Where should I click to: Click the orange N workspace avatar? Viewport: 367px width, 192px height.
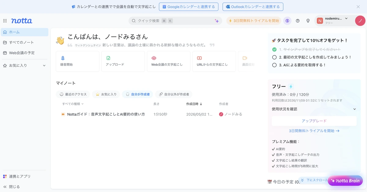(x=320, y=21)
